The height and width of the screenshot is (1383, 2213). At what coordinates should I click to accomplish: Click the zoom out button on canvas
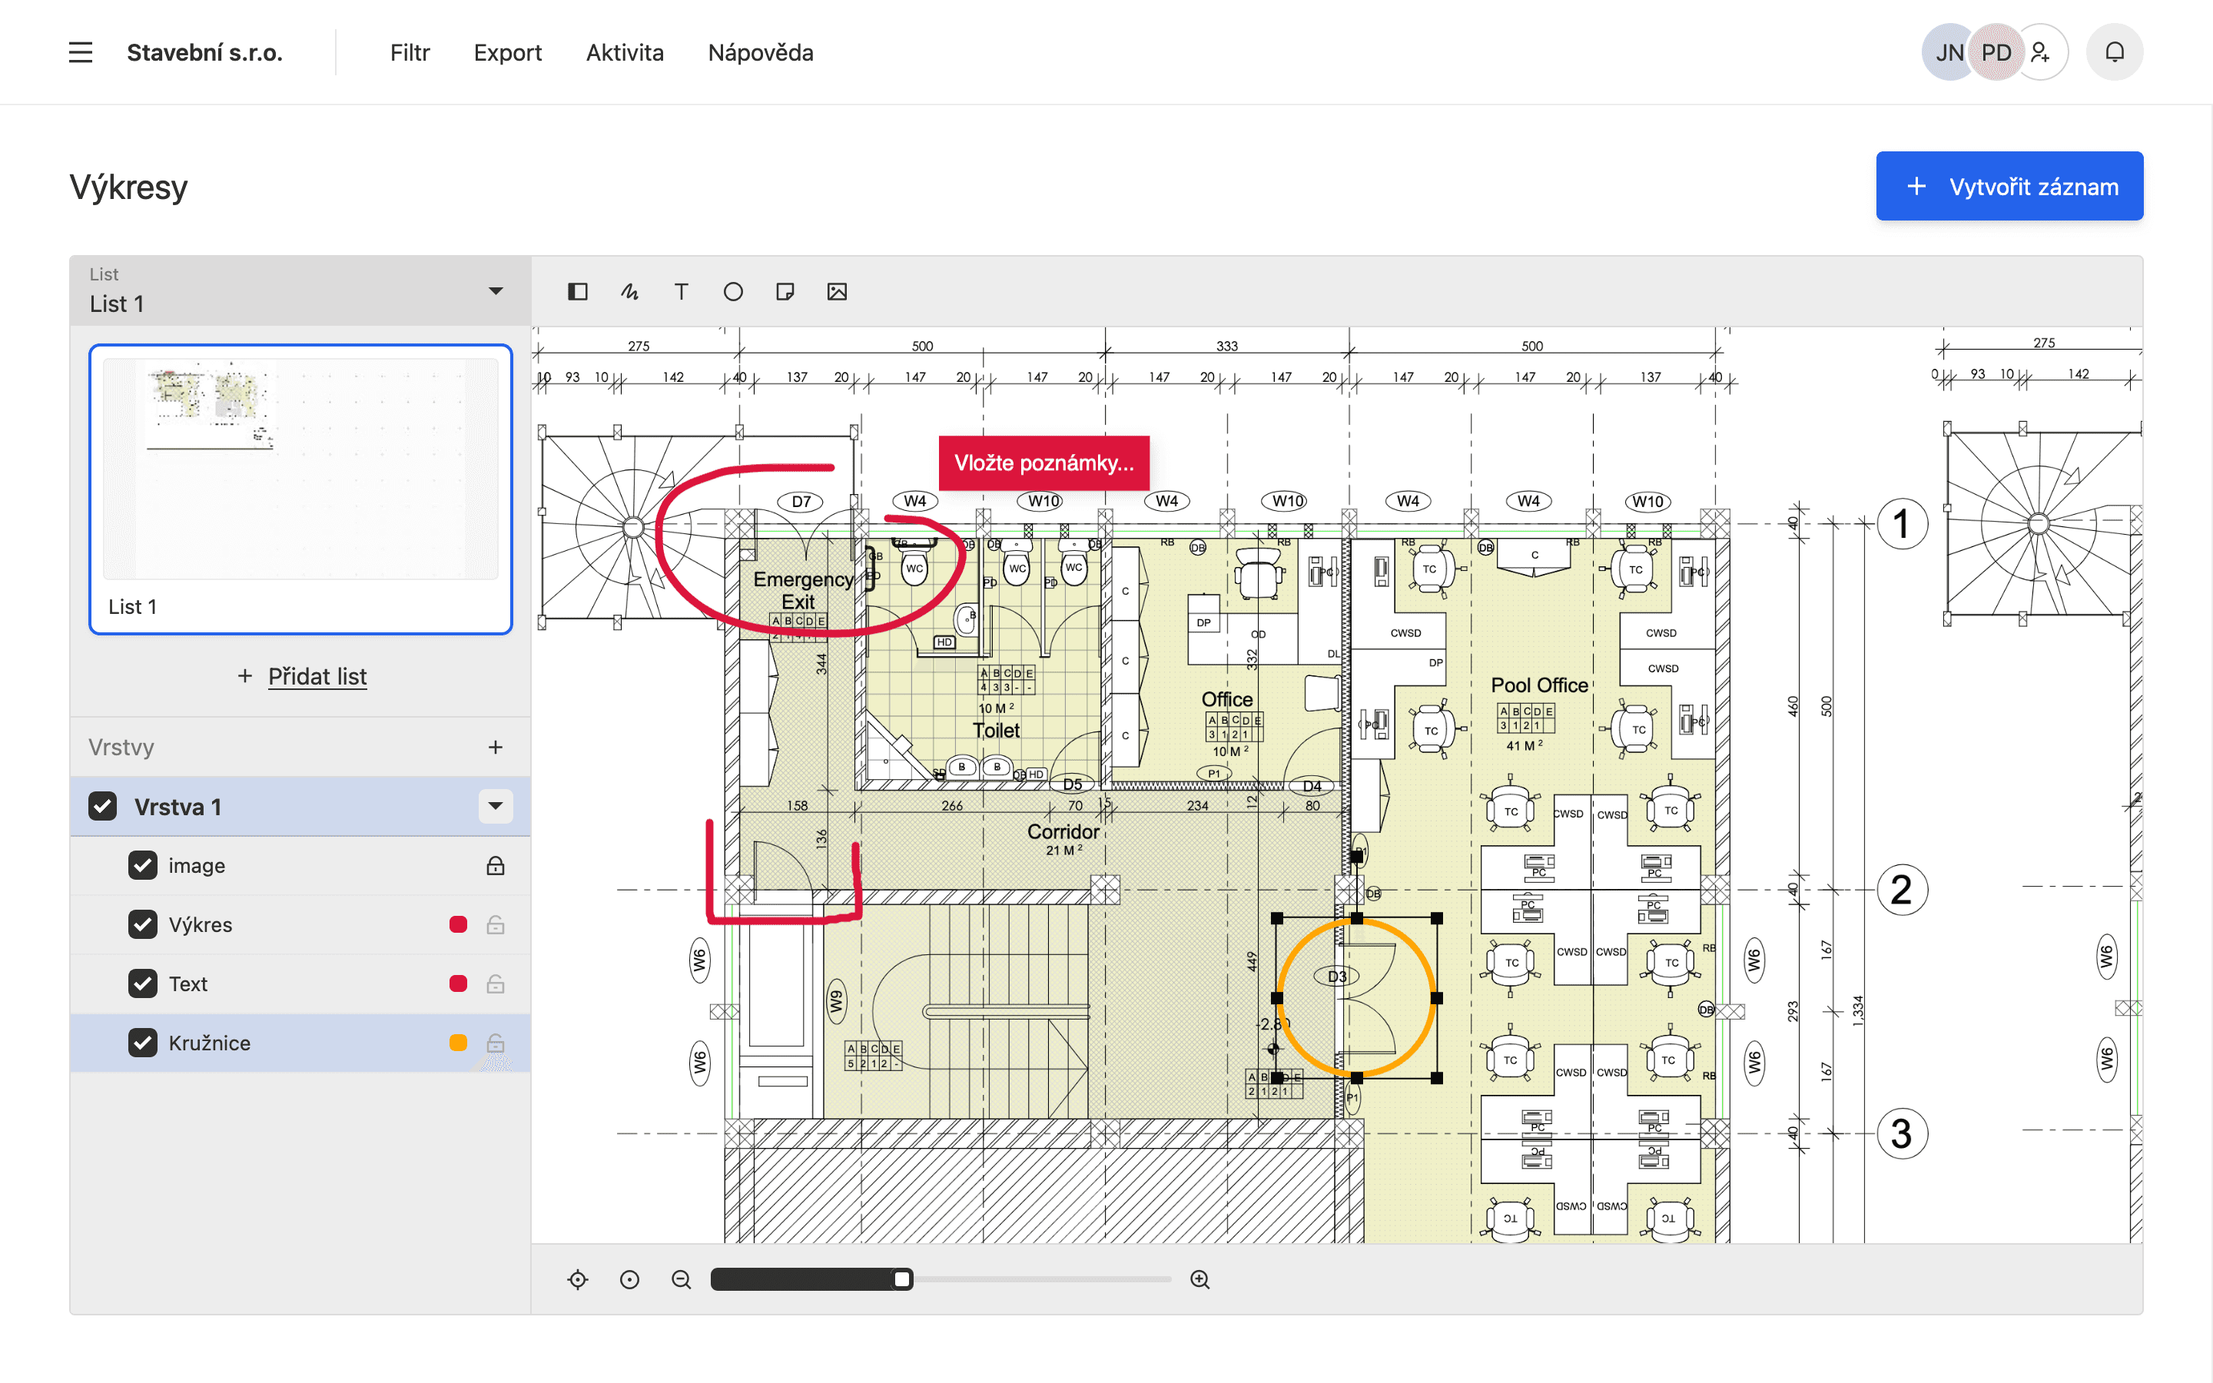click(x=680, y=1279)
